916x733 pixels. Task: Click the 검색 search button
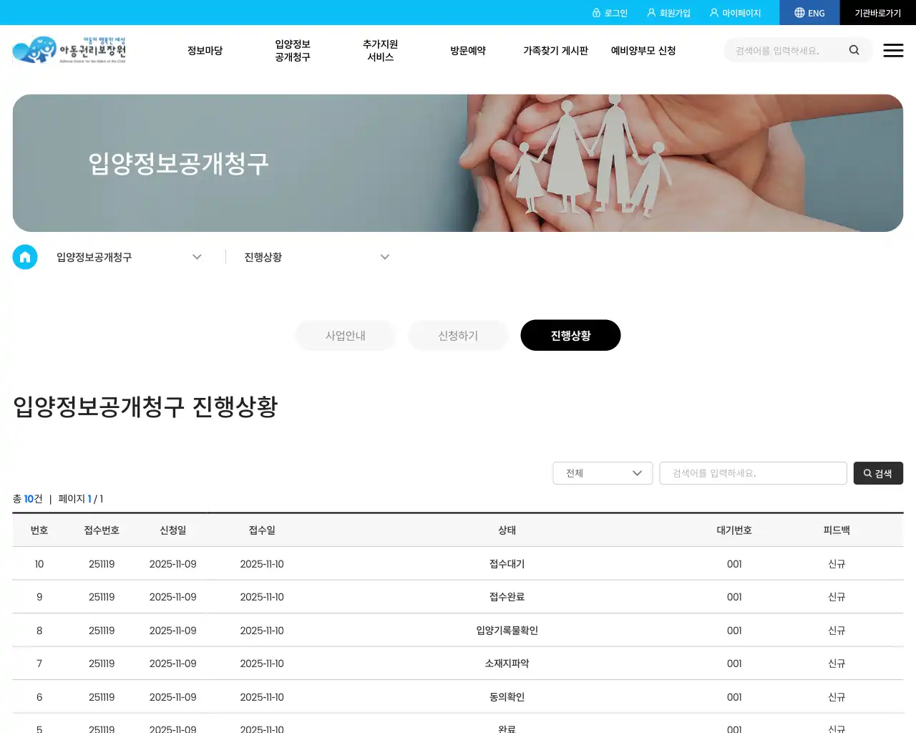click(x=878, y=473)
